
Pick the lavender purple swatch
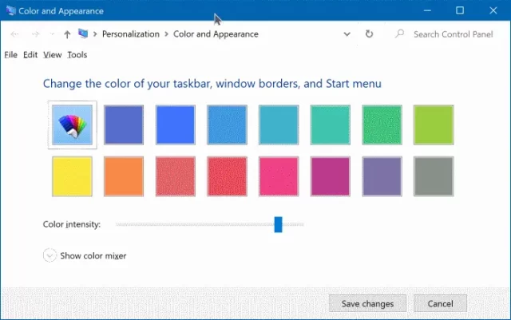(382, 176)
